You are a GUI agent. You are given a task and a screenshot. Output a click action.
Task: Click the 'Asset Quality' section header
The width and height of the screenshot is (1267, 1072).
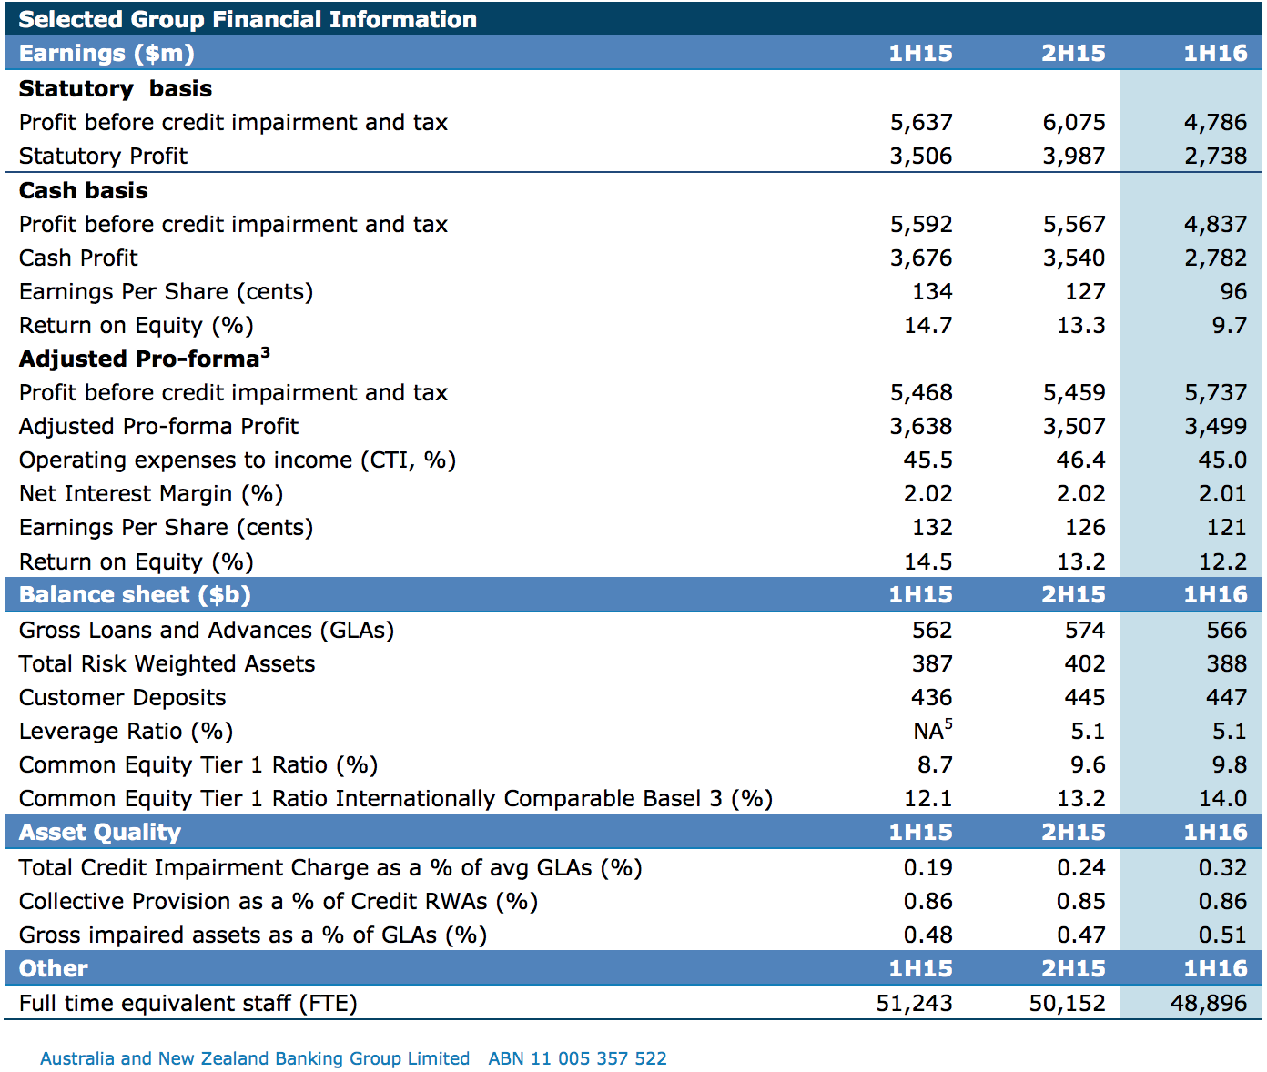pyautogui.click(x=100, y=832)
